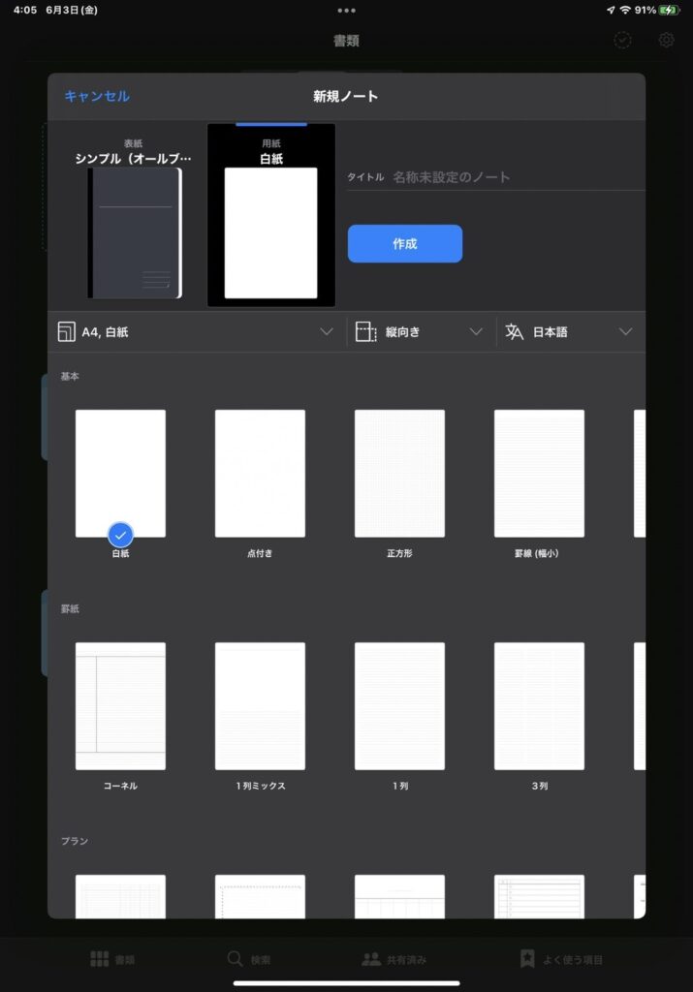
Task: Open the 検索 search magnifier icon
Action: click(236, 959)
